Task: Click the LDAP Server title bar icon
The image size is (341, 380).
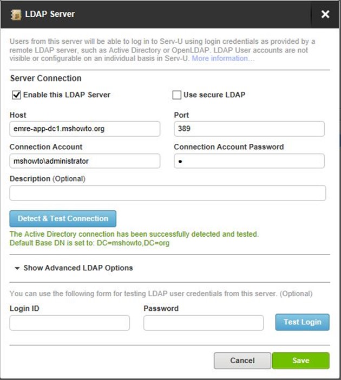Action: 16,14
